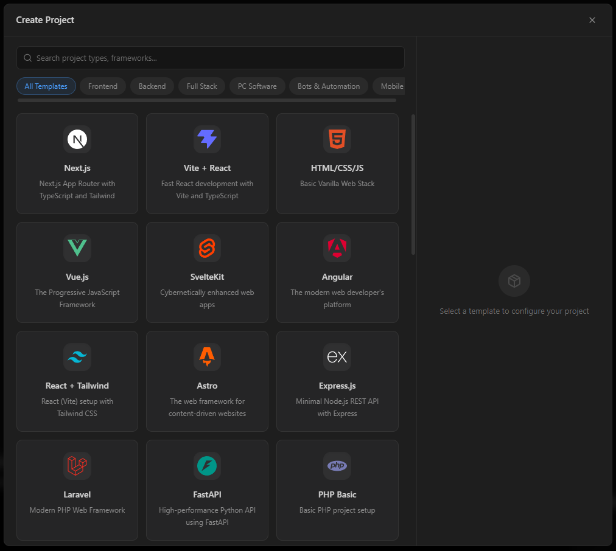Click 'Modern PHP Web Framework' description
This screenshot has height=551, width=616.
click(x=77, y=510)
